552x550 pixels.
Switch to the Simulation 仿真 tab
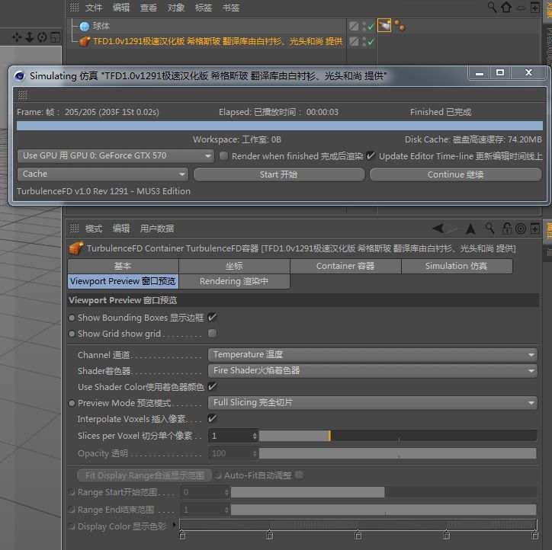[457, 266]
